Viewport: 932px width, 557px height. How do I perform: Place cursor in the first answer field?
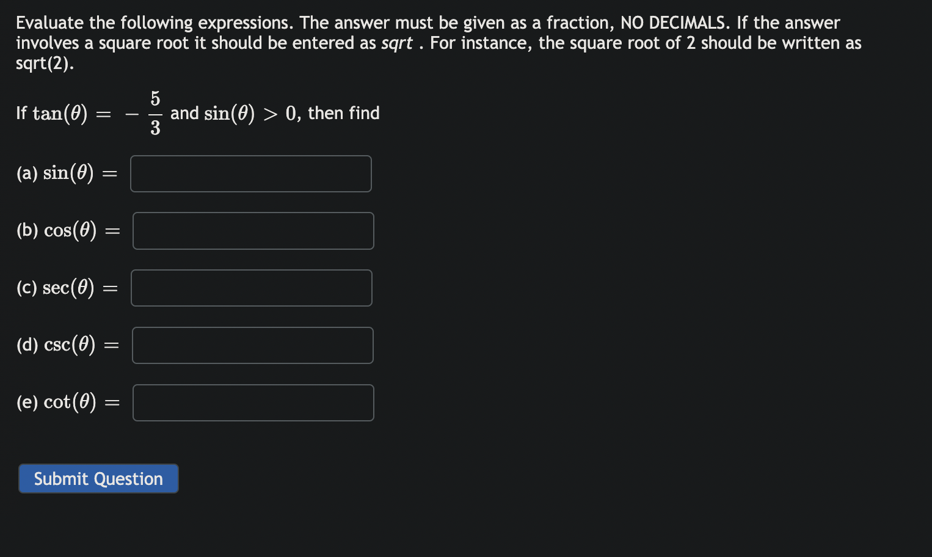(x=250, y=173)
